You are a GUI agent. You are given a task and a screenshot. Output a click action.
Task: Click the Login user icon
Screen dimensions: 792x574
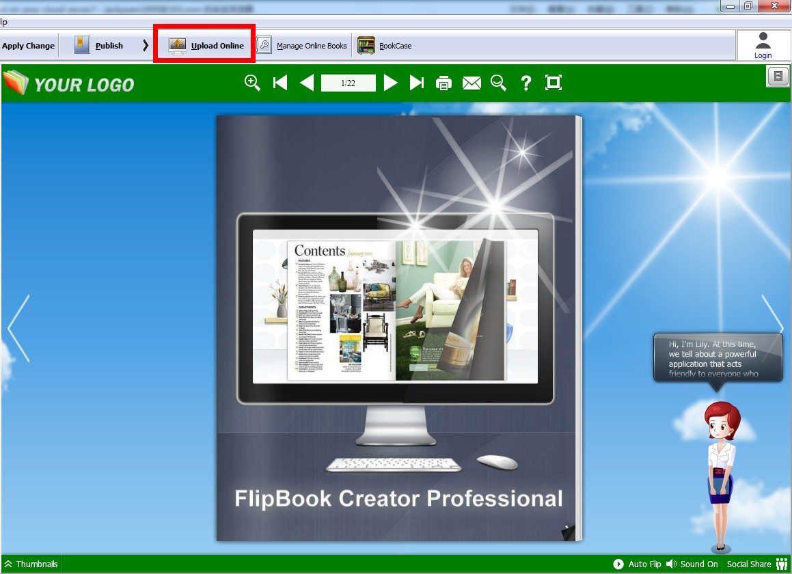coord(763,41)
